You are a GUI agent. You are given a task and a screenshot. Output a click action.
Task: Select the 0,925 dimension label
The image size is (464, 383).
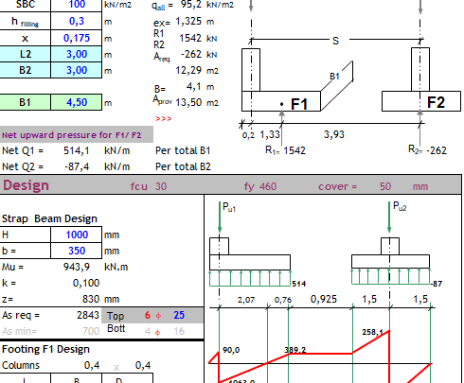pos(324,299)
